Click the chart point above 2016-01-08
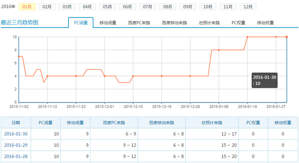Screen dimensions: 299x163 click(x=219, y=50)
